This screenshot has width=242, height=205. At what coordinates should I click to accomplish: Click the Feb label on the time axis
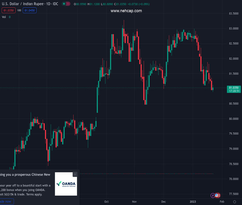point(222,202)
